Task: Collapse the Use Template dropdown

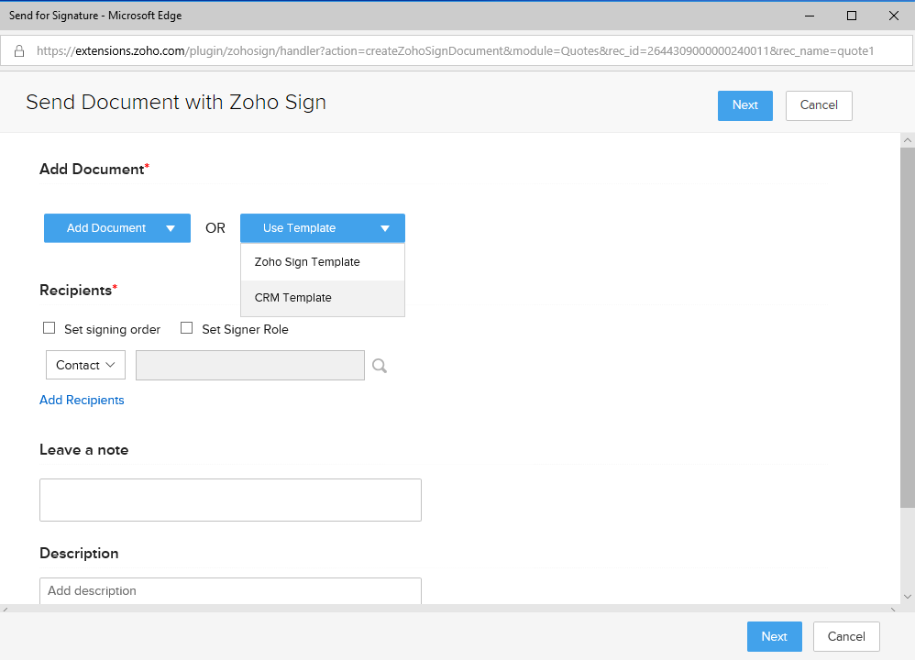Action: click(323, 228)
